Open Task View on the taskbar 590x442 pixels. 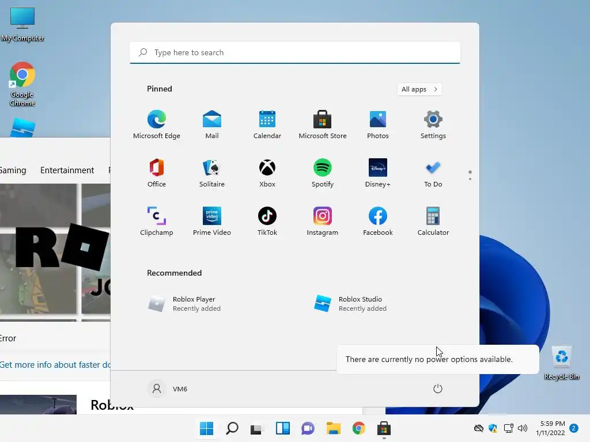coord(256,428)
